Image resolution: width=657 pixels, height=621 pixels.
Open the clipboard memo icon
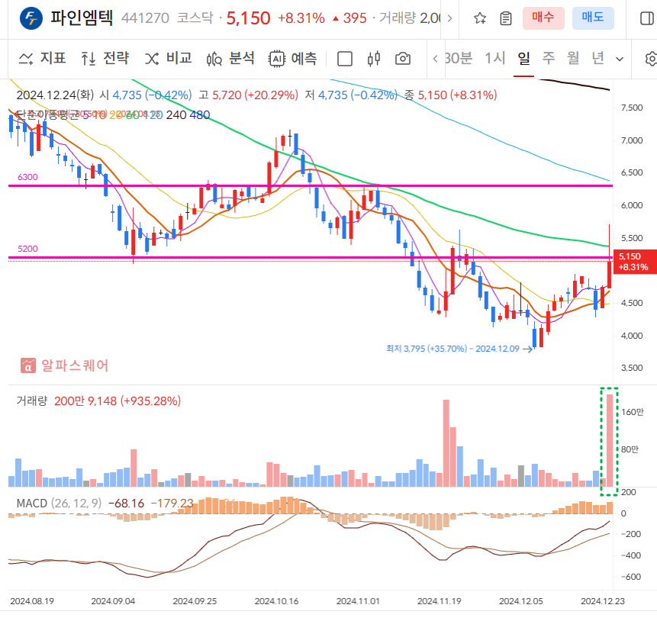coord(506,18)
